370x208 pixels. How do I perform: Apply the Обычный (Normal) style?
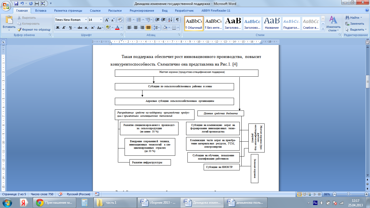pos(194,24)
